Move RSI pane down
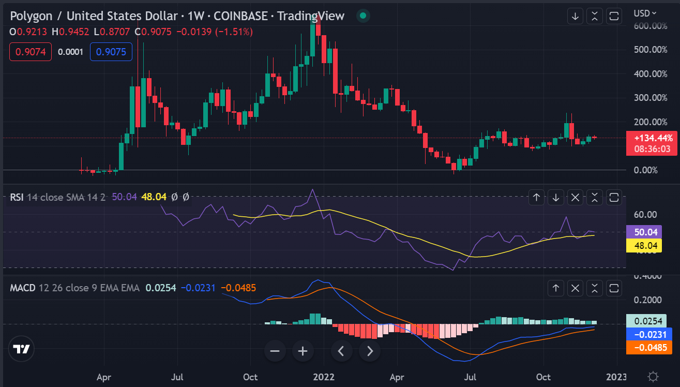This screenshot has height=387, width=680. click(556, 197)
